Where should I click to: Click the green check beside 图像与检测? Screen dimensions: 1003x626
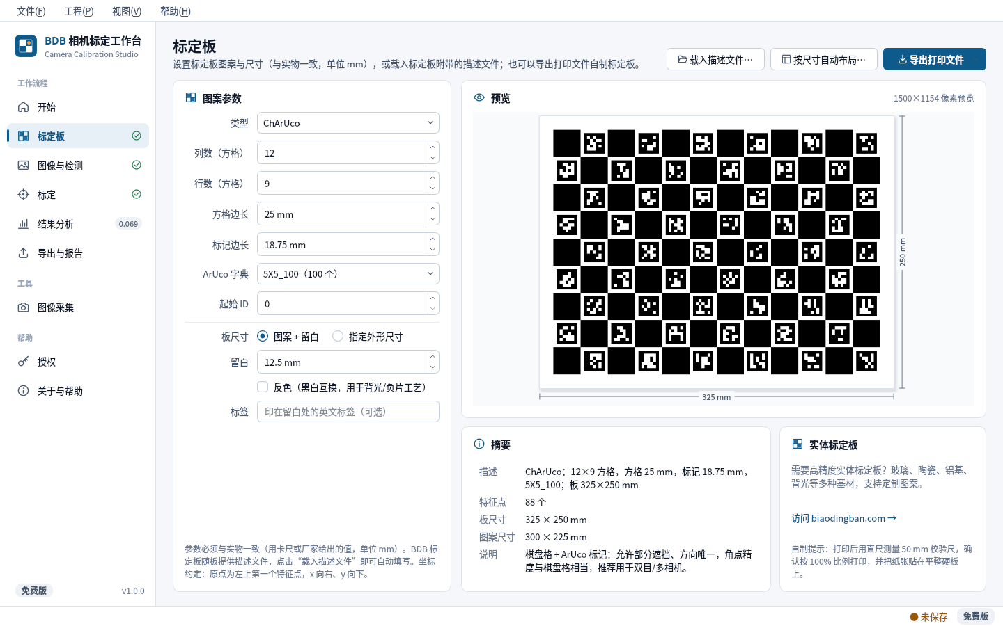point(137,166)
